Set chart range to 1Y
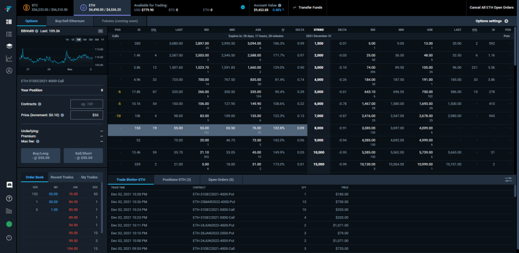 (x=102, y=40)
